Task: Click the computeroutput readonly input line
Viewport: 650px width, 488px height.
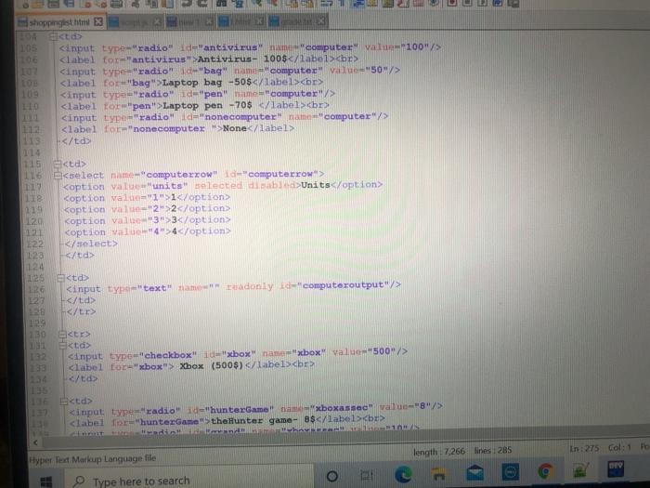Action: [233, 286]
